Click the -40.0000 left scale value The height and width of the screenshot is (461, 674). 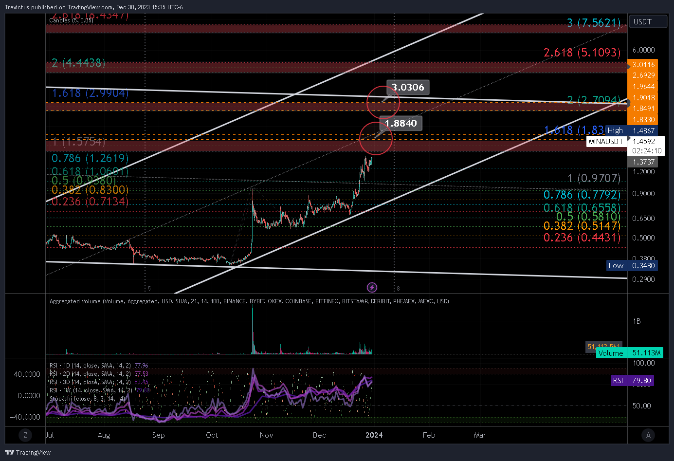point(25,417)
